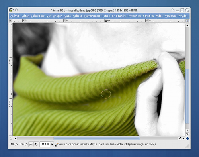
Task: Open the Script-Fu menu
Action: pos(148,16)
